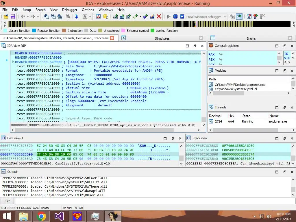Open the Options menu

(88, 10)
